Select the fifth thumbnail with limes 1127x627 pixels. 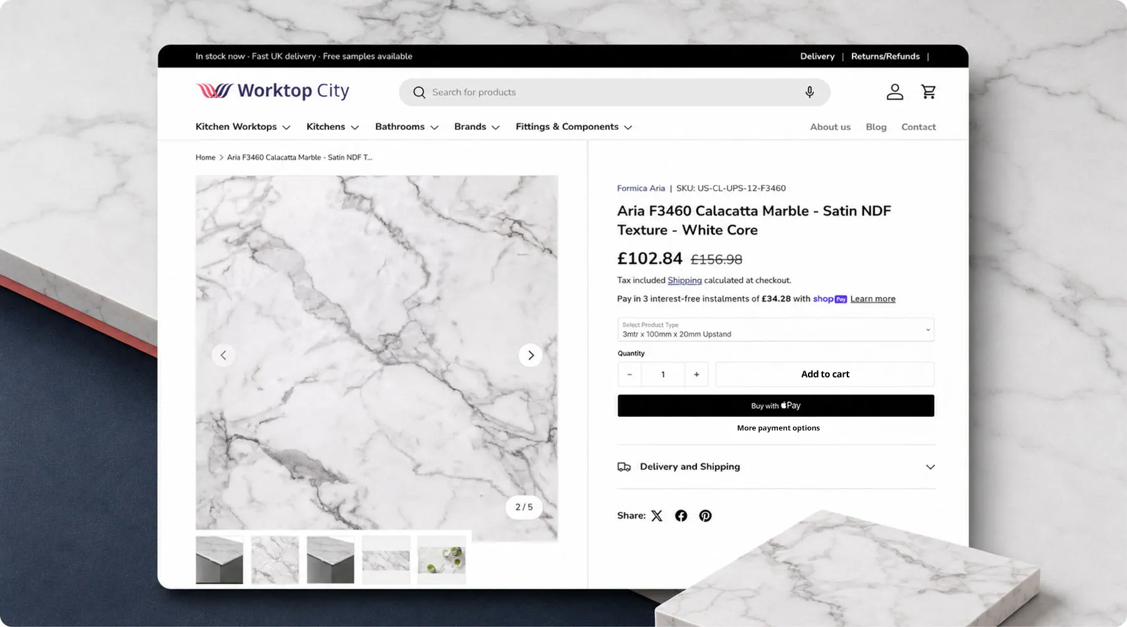pyautogui.click(x=441, y=560)
